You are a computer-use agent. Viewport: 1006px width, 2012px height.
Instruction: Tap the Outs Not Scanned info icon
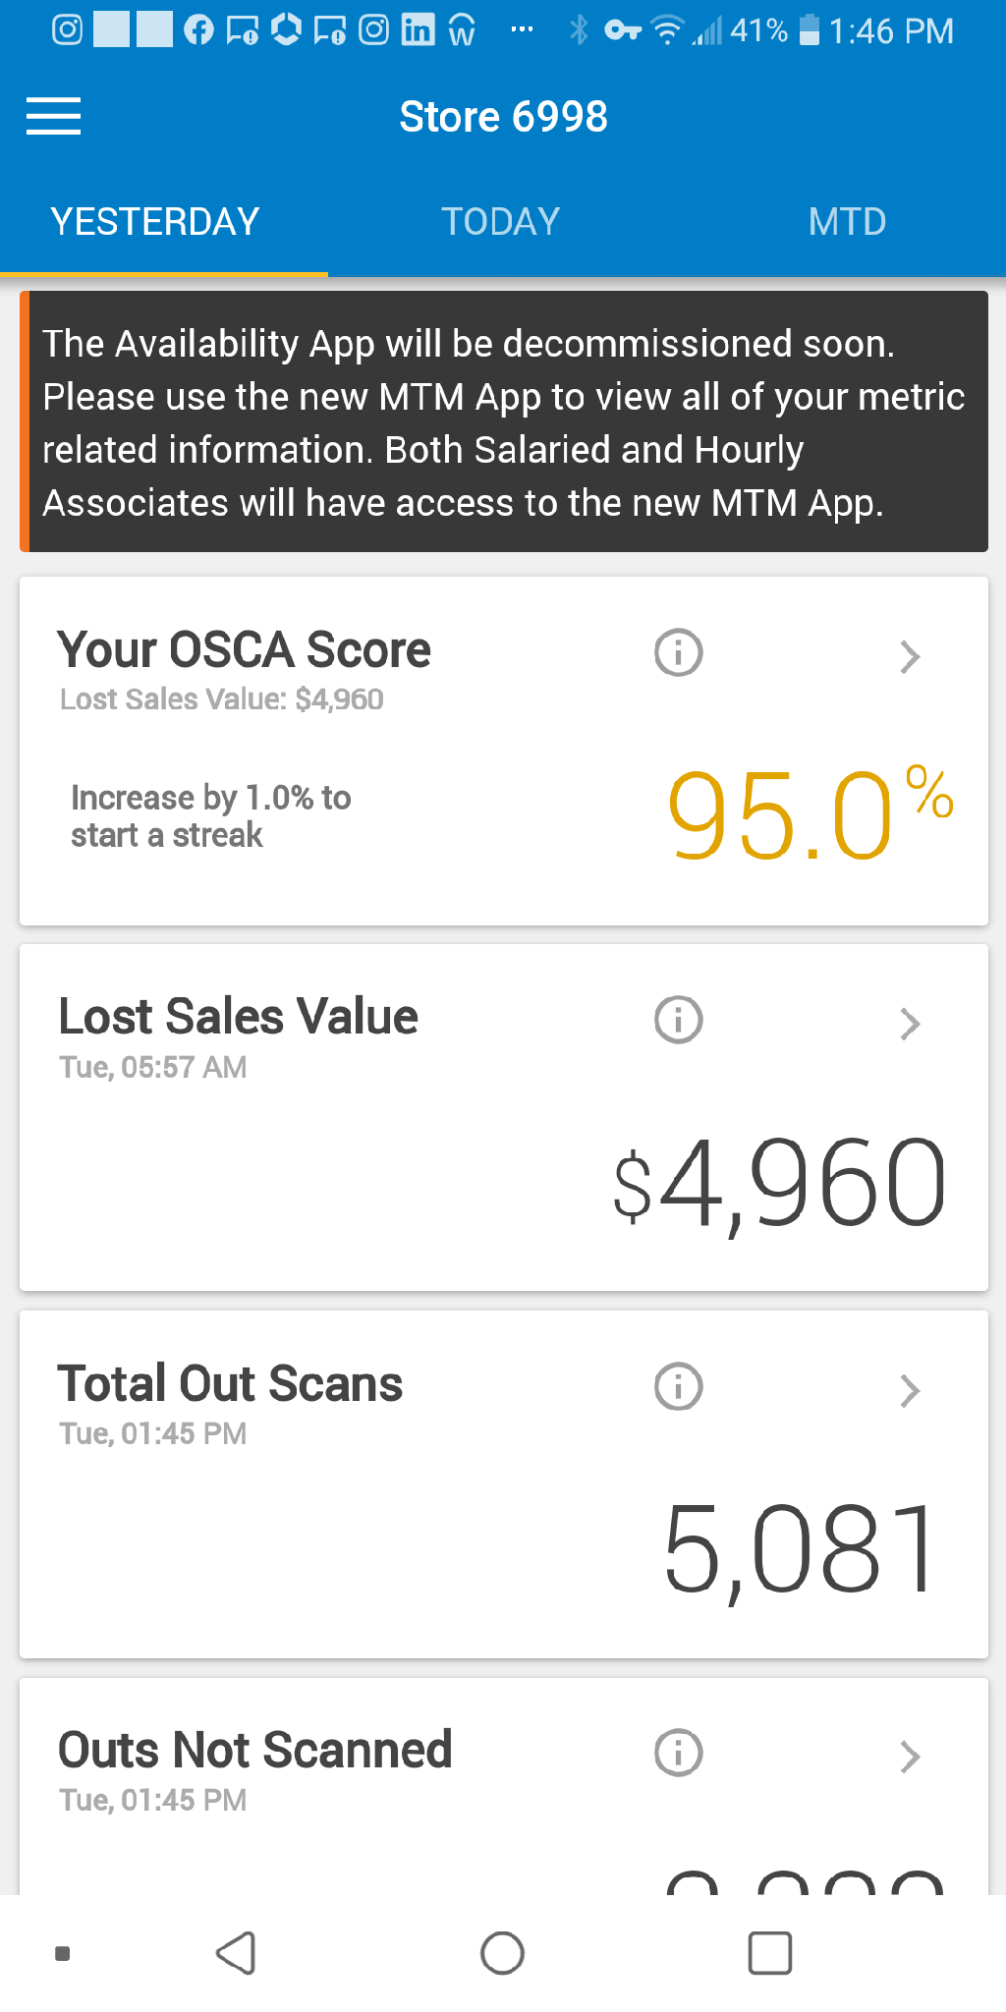[x=679, y=1754]
